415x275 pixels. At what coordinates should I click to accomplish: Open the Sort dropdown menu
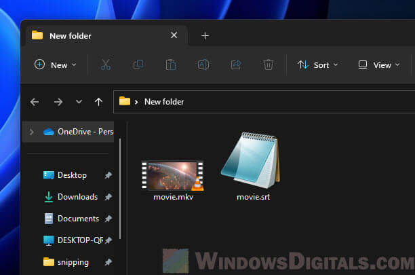pos(317,65)
